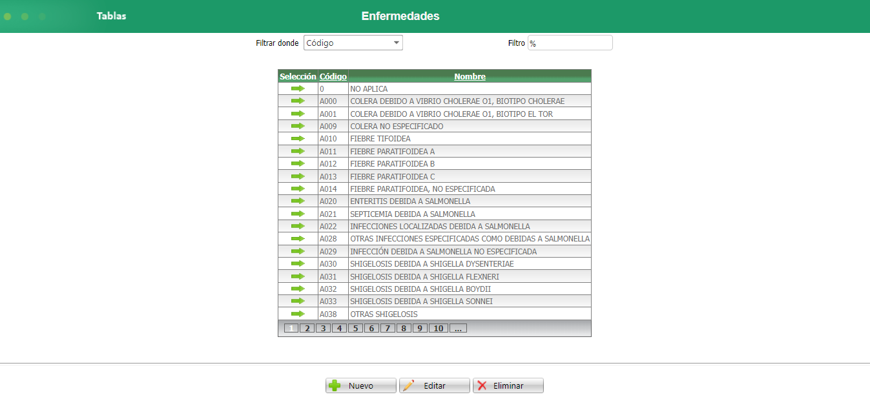
Task: Select the NO APLICA row with the green arrow
Action: coord(296,88)
